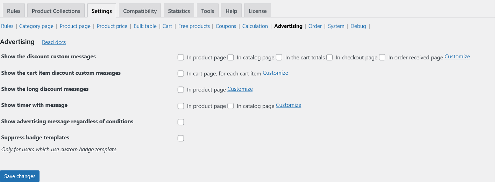The image size is (498, 183).
Task: Customize the timer with message
Action: tap(289, 105)
